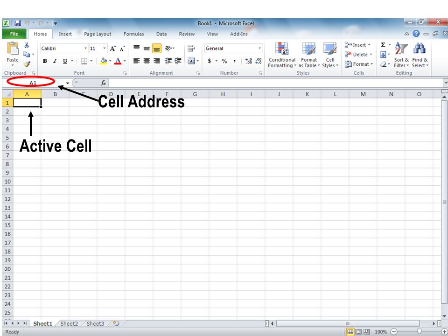Increase font size with Grow Font icon

pos(113,49)
